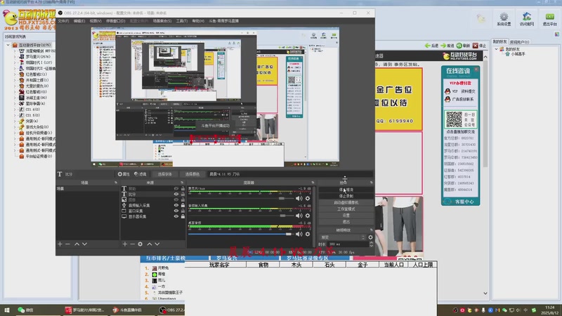Toggle lock on 比分 text source

pyautogui.click(x=183, y=195)
